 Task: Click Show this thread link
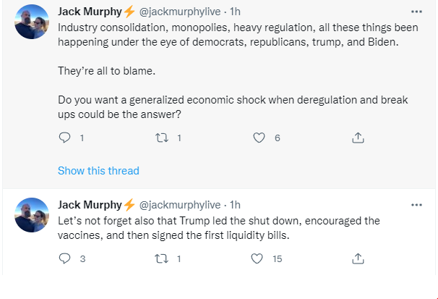click(98, 171)
